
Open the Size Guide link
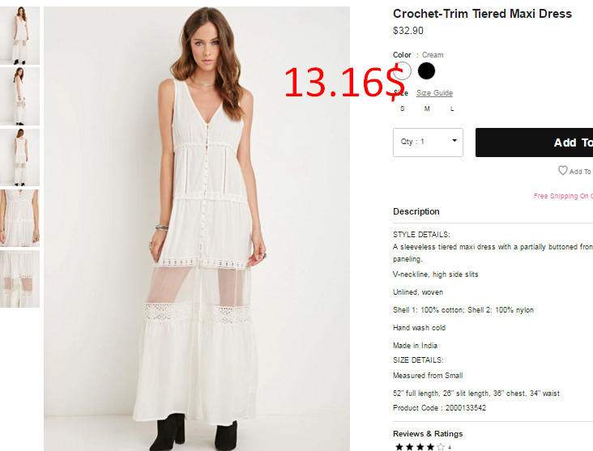(434, 93)
